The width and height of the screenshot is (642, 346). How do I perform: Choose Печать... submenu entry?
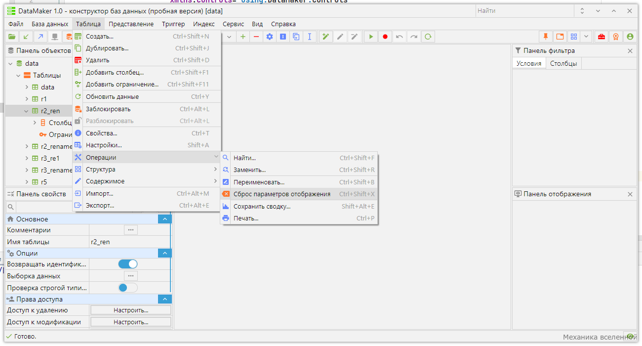pyautogui.click(x=299, y=218)
